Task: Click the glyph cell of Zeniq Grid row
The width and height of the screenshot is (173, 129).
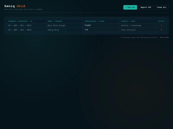Action: point(101,30)
